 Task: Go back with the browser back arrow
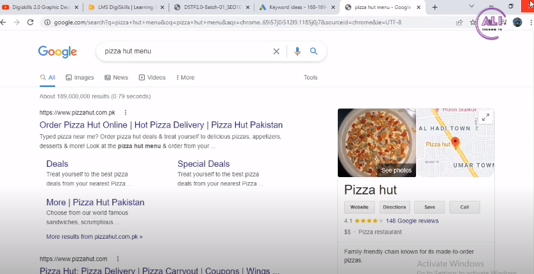tap(3, 22)
